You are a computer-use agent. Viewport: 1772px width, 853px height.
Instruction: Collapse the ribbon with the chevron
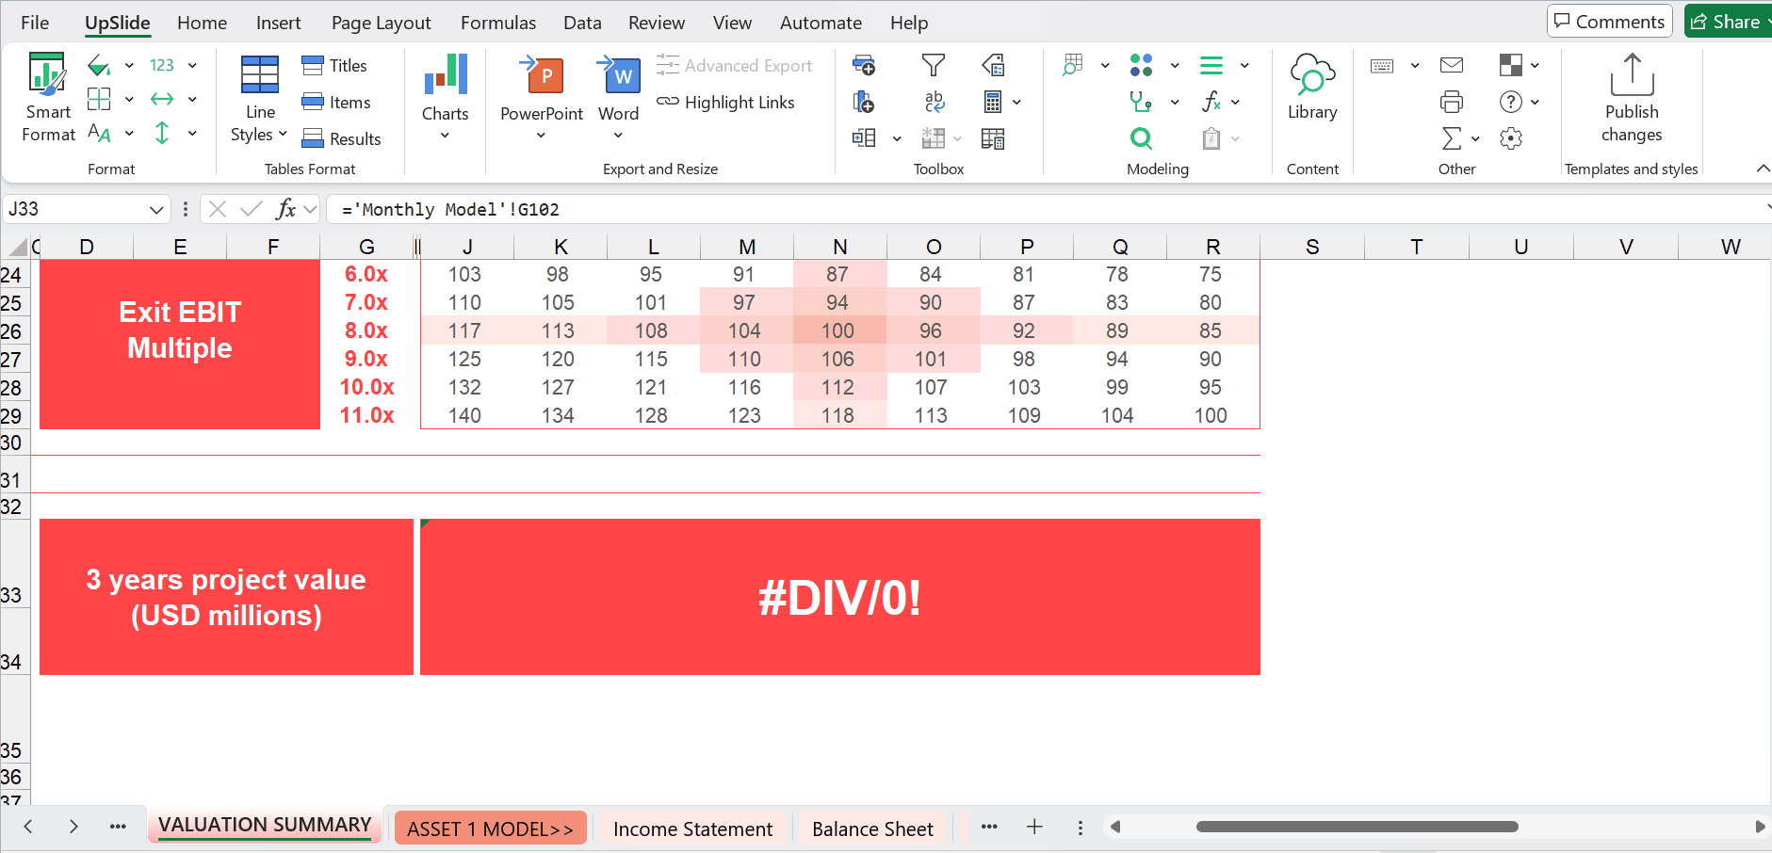(x=1762, y=169)
